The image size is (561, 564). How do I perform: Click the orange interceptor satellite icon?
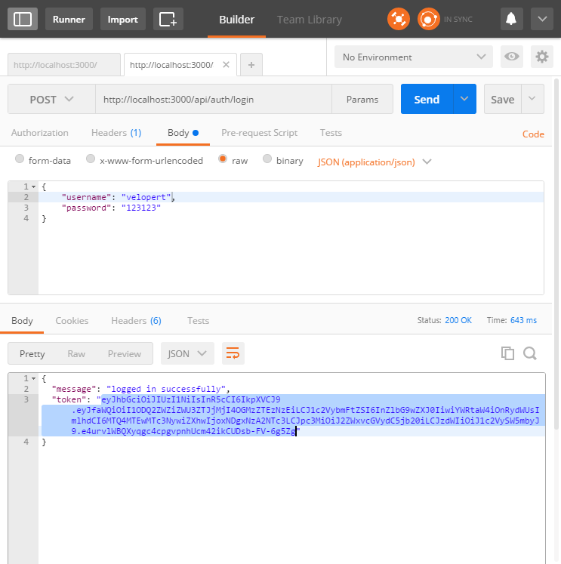(399, 19)
